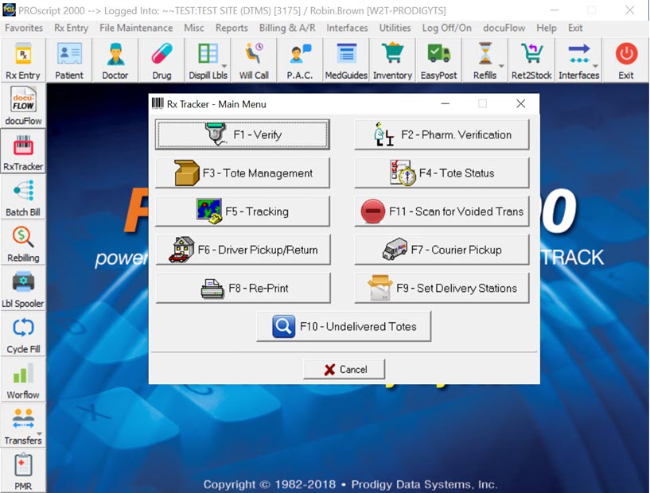
Task: Open the Patient toolbar icon
Action: (69, 61)
